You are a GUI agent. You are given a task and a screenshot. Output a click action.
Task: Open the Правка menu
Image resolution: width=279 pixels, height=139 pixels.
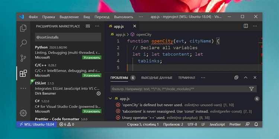(49, 17)
